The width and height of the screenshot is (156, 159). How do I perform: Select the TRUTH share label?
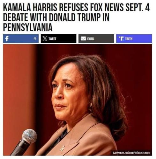click(x=129, y=39)
